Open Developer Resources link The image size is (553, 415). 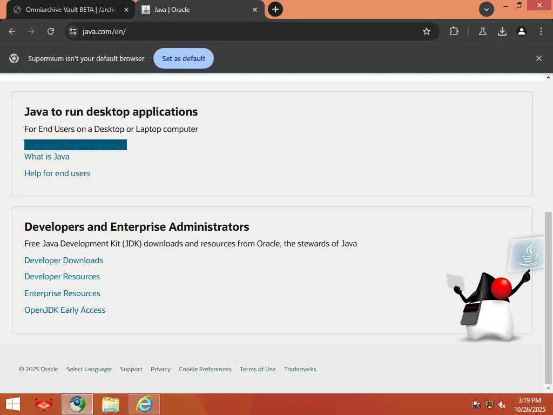pos(62,277)
